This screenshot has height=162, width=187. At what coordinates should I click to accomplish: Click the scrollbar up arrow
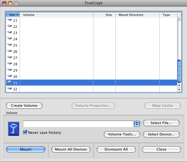179,85
